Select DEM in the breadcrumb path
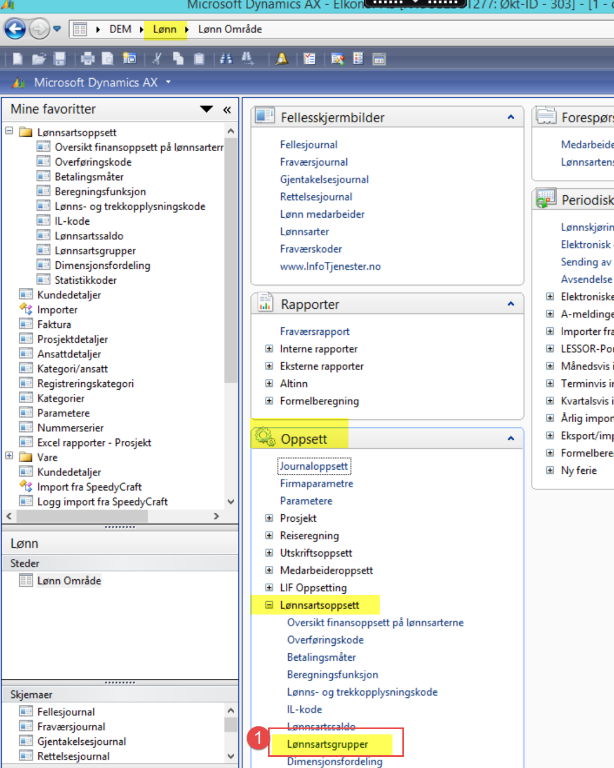This screenshot has height=768, width=614. click(x=121, y=29)
